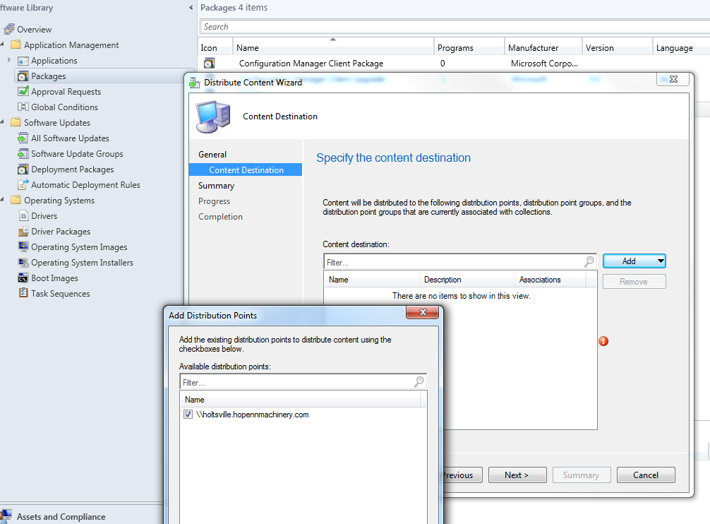The height and width of the screenshot is (524, 710).
Task: Open the Deployment Packages icon
Action: (x=25, y=169)
